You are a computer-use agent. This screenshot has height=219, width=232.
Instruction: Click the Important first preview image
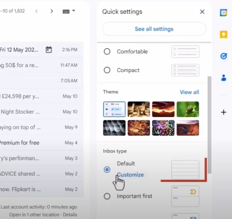[185, 196]
